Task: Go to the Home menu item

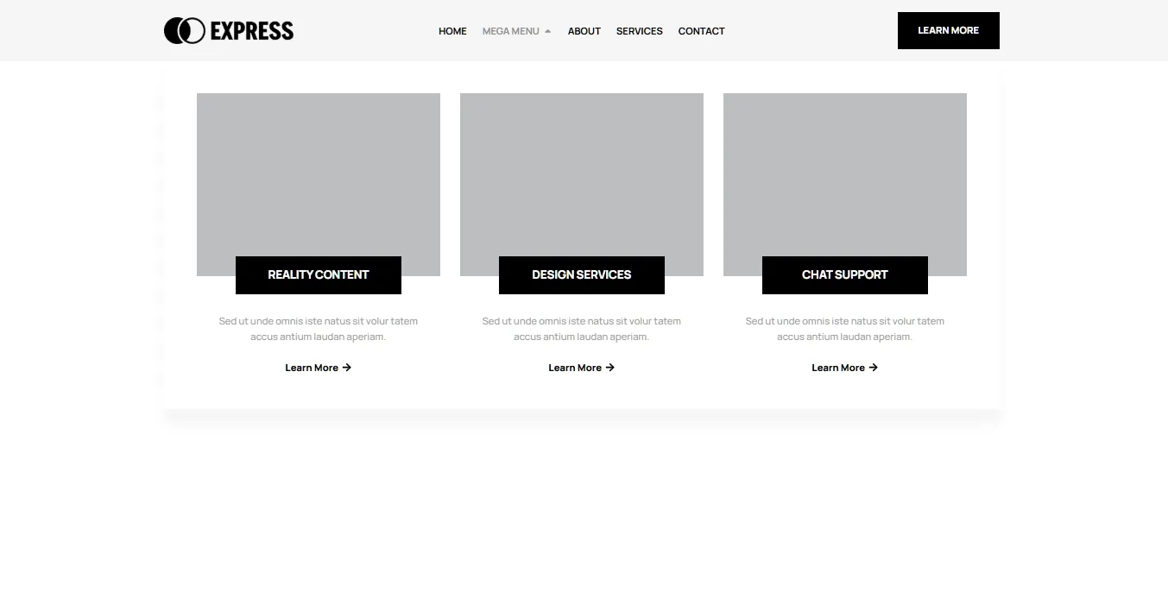Action: coord(452,31)
